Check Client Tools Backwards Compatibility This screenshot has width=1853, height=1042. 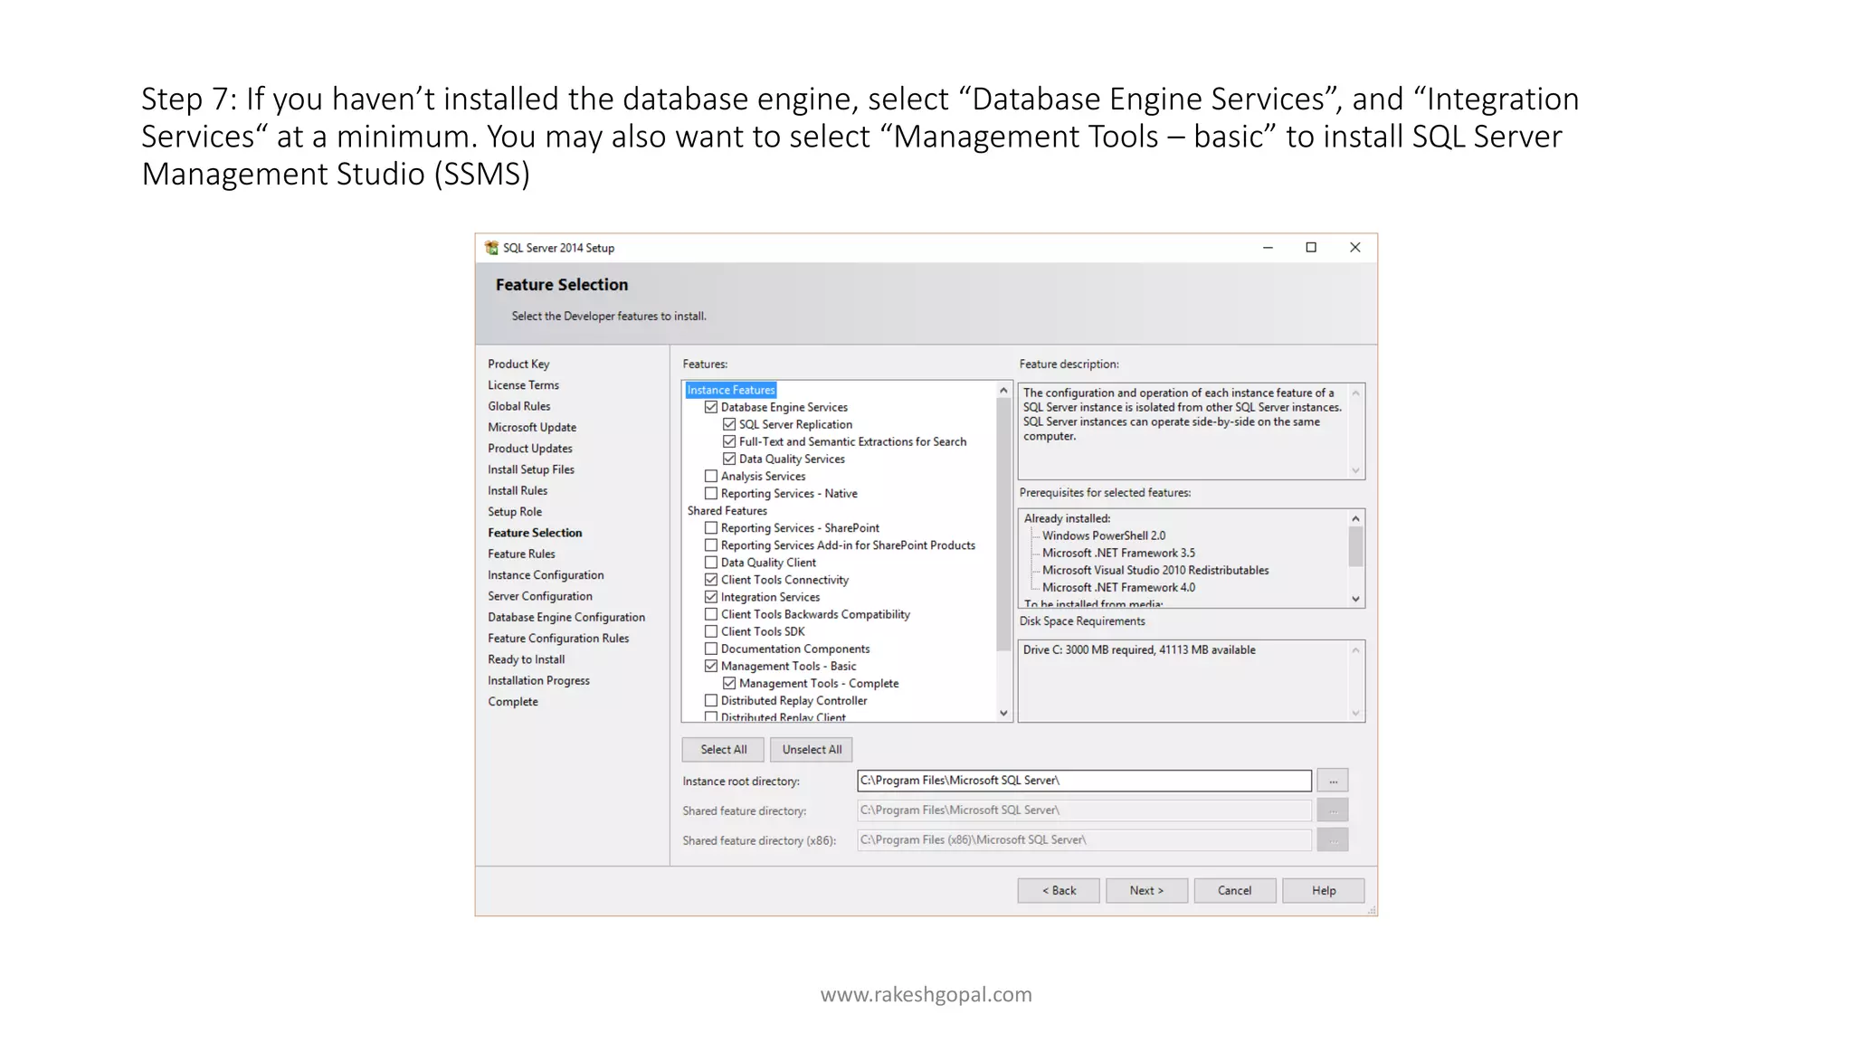[x=711, y=614]
